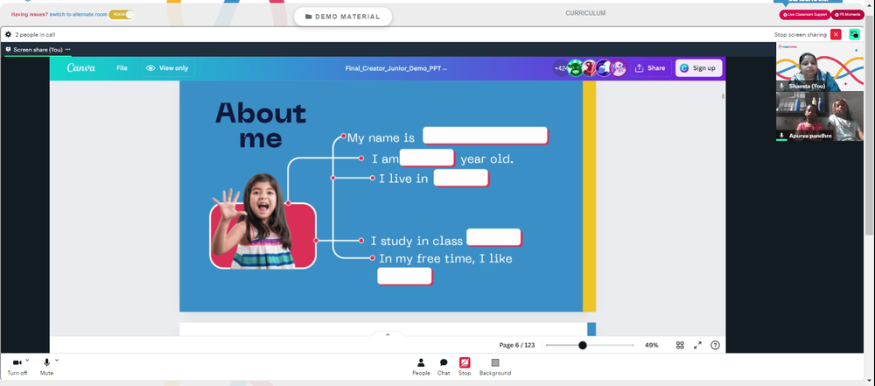
Task: Click the My name is blank field
Action: coord(485,135)
